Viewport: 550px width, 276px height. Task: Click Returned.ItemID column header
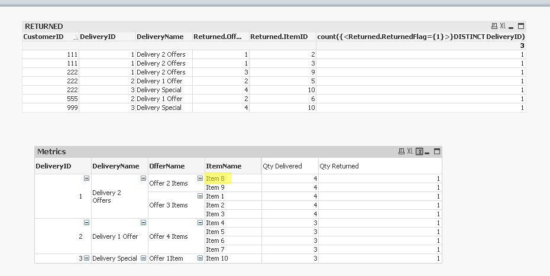(x=283, y=37)
